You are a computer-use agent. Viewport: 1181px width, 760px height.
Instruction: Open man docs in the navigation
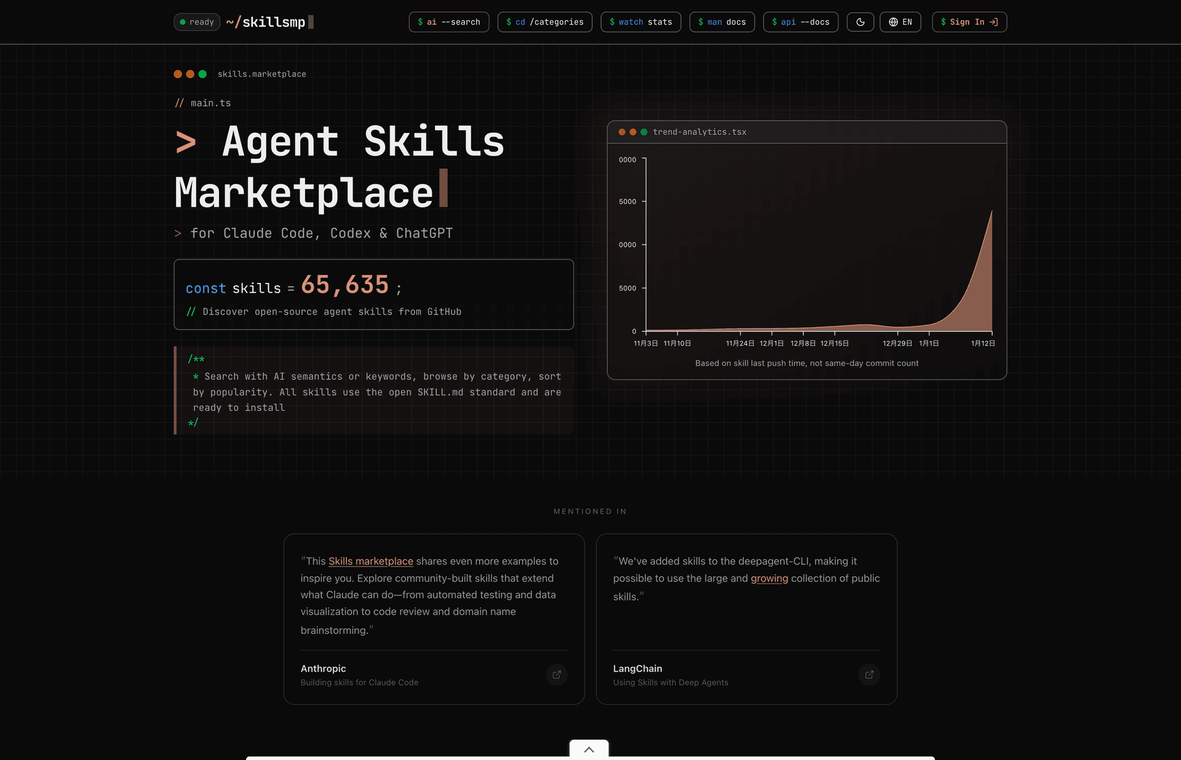[722, 22]
